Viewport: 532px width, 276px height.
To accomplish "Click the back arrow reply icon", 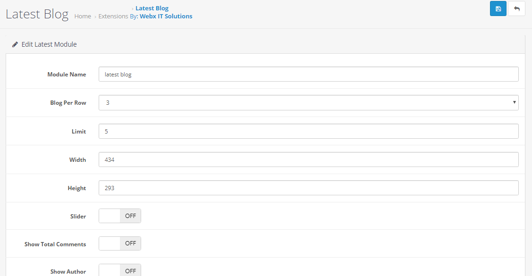I will (x=516, y=8).
